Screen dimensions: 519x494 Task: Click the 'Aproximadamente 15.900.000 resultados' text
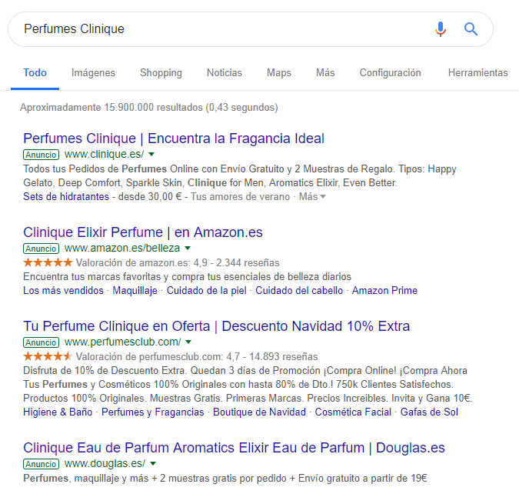coord(111,108)
